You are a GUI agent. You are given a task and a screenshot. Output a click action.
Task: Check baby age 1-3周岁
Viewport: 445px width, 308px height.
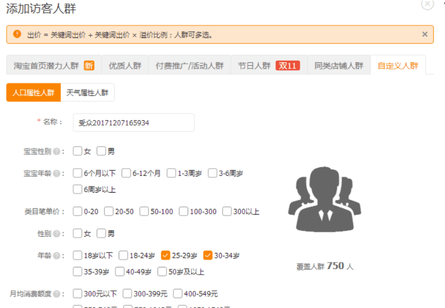[171, 173]
